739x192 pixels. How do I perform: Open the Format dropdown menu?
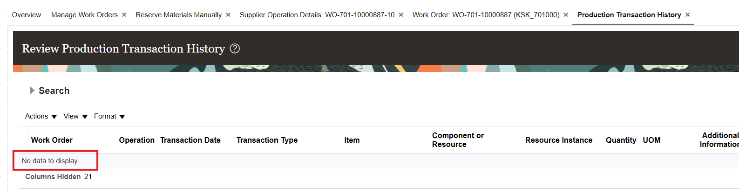tap(109, 116)
